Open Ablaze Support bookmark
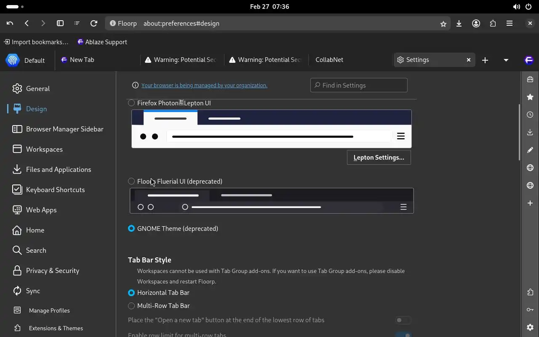Image resolution: width=539 pixels, height=337 pixels. pos(102,42)
